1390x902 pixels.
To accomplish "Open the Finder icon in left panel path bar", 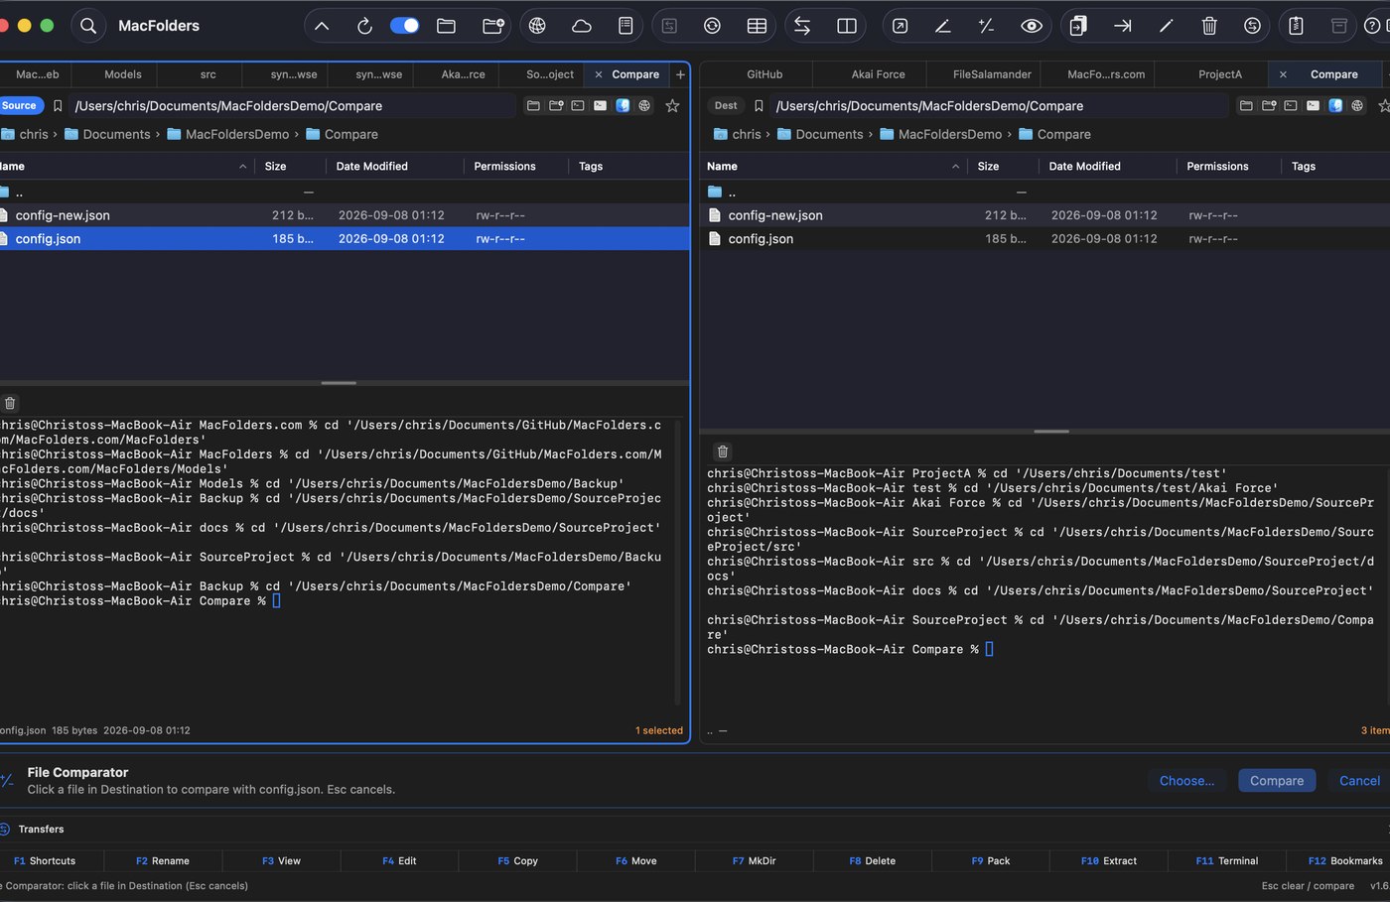I will [x=623, y=105].
